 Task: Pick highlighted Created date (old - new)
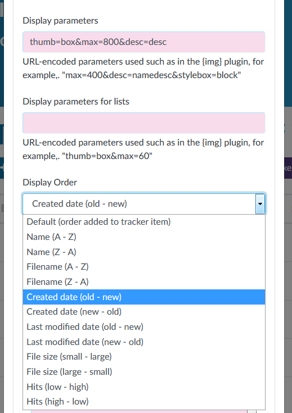click(144, 297)
